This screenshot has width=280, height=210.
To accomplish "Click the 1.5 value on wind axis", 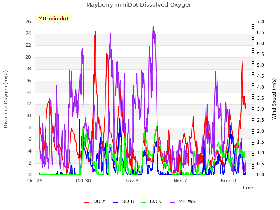I will point(260,142).
